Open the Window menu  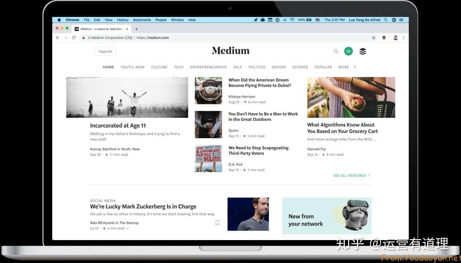177,20
